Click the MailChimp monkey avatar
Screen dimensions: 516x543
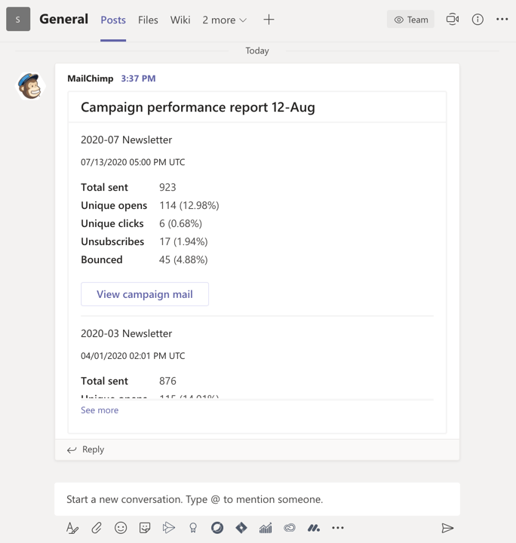pos(30,86)
